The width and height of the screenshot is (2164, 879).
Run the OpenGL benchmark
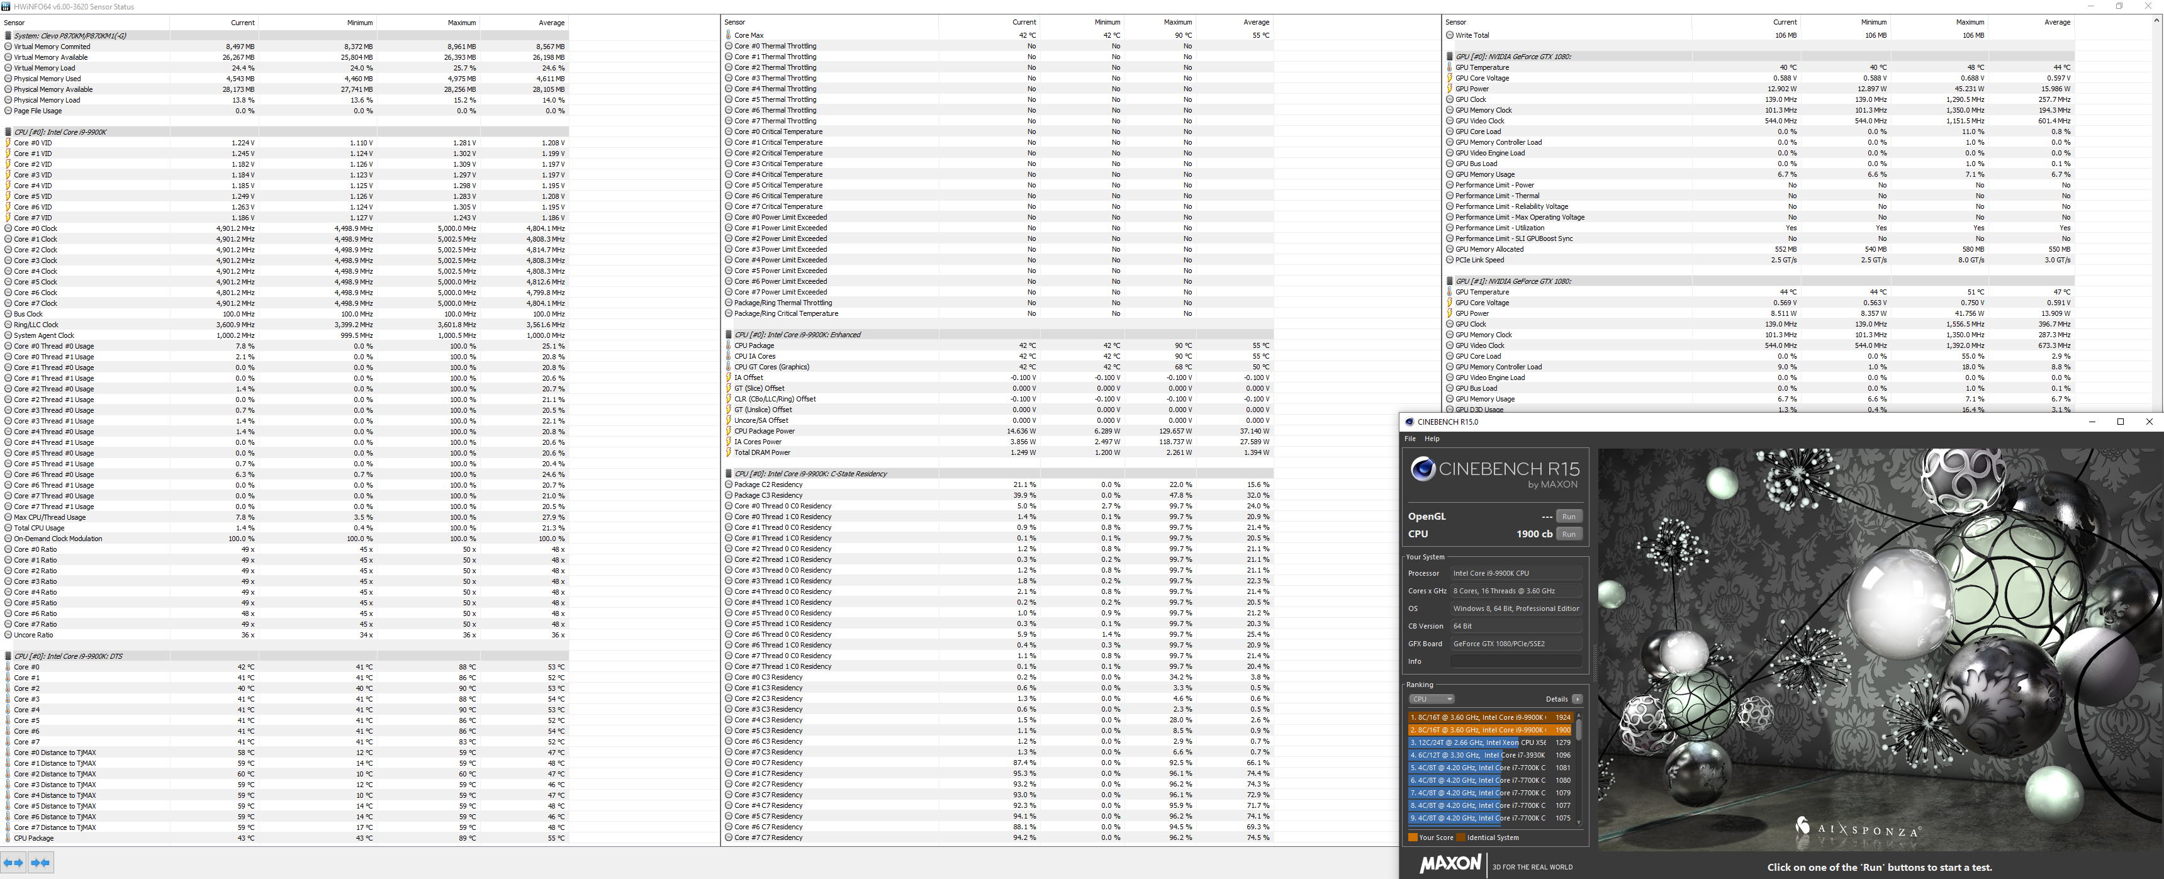[1568, 517]
